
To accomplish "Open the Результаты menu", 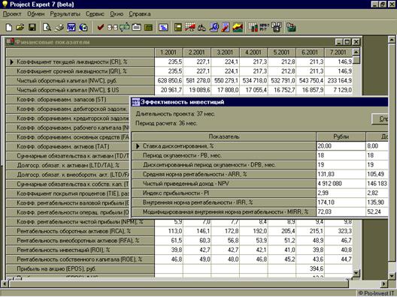I will 65,14.
